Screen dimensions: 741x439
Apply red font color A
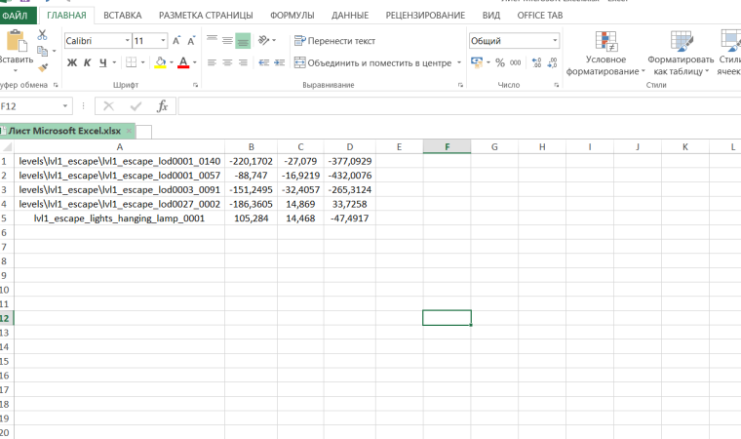coord(183,62)
